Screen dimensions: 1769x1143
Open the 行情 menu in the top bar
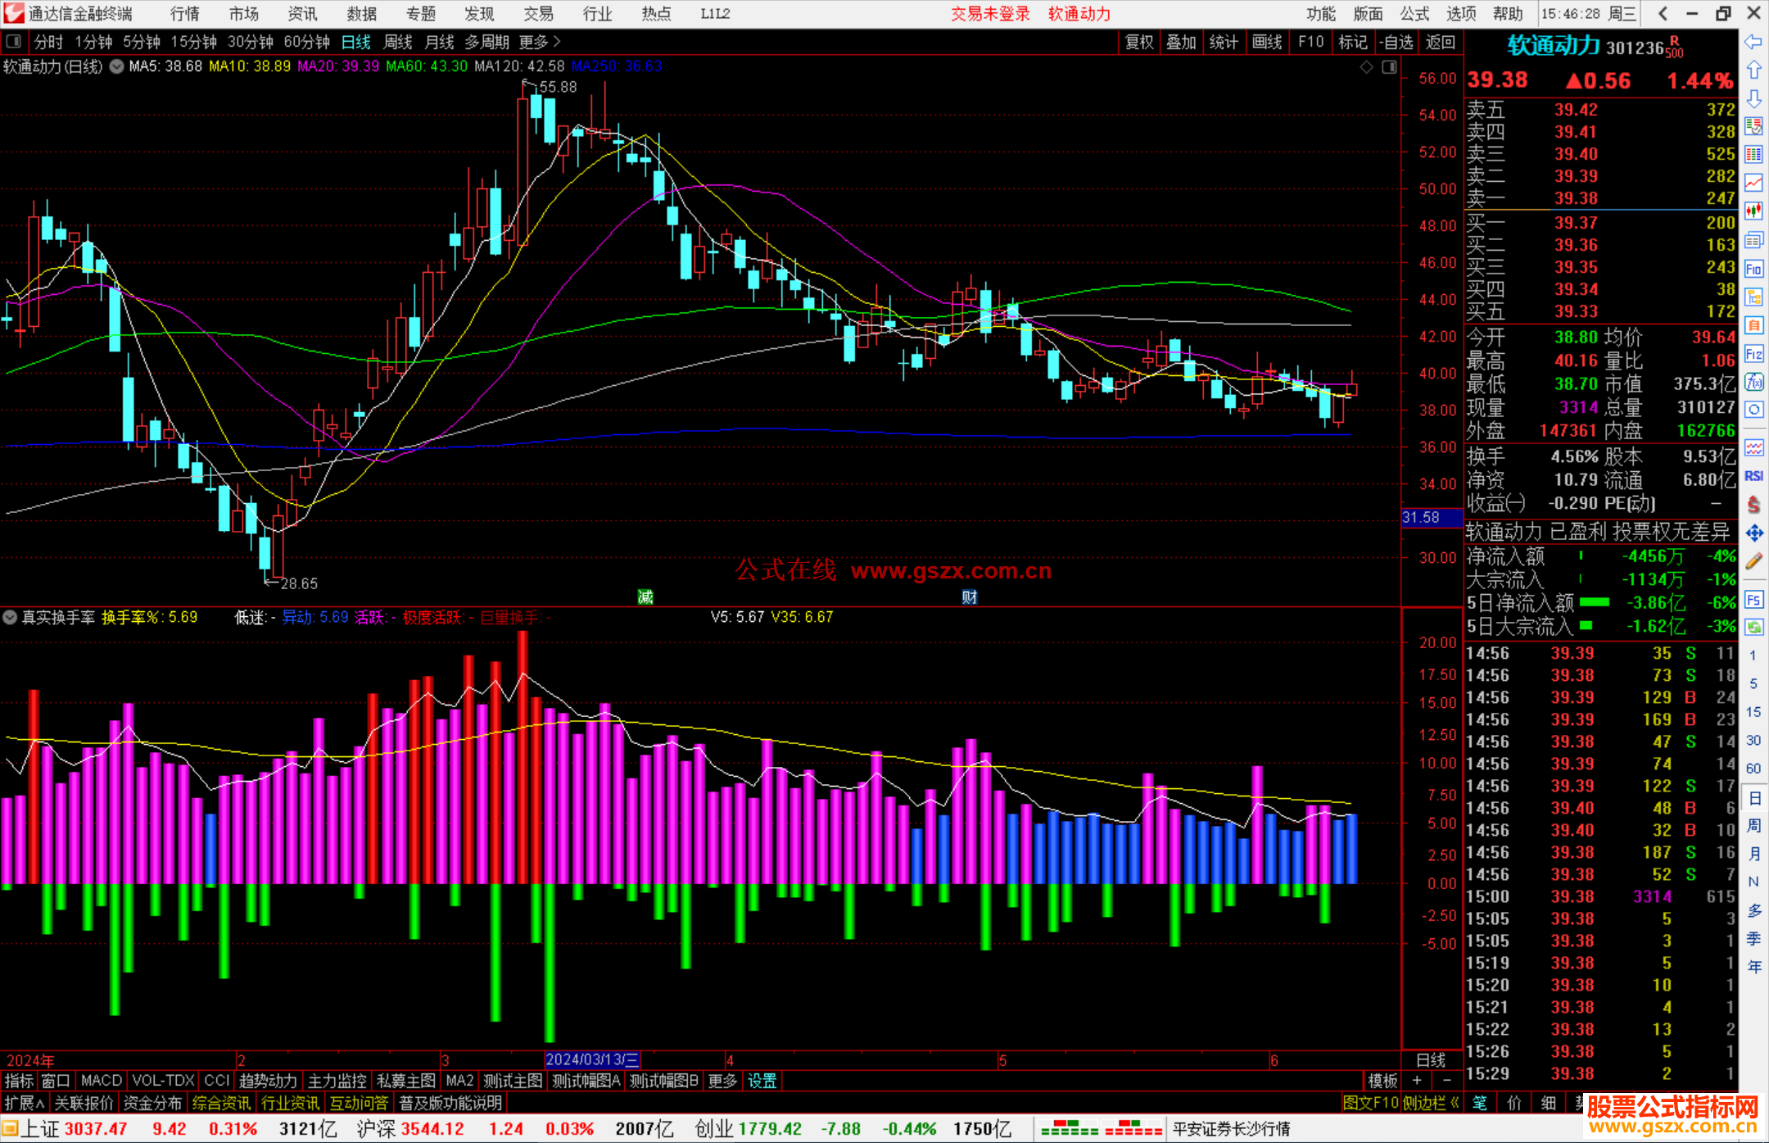(x=185, y=13)
